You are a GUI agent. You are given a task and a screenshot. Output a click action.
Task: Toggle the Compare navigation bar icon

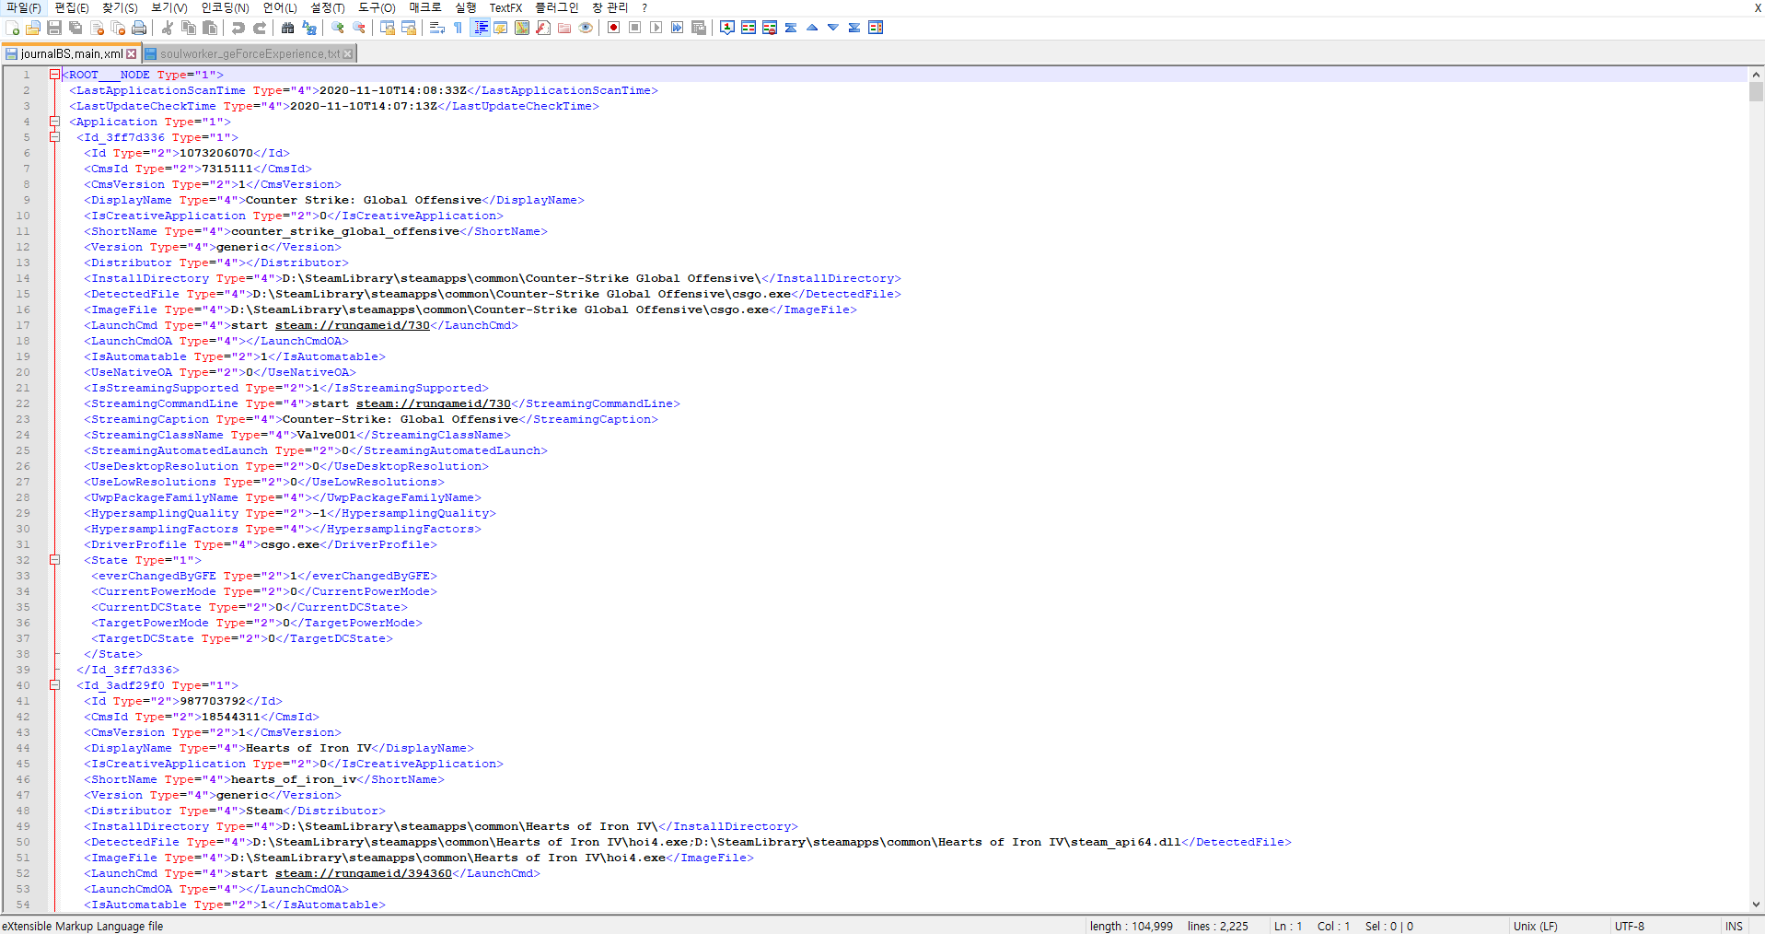pyautogui.click(x=876, y=28)
